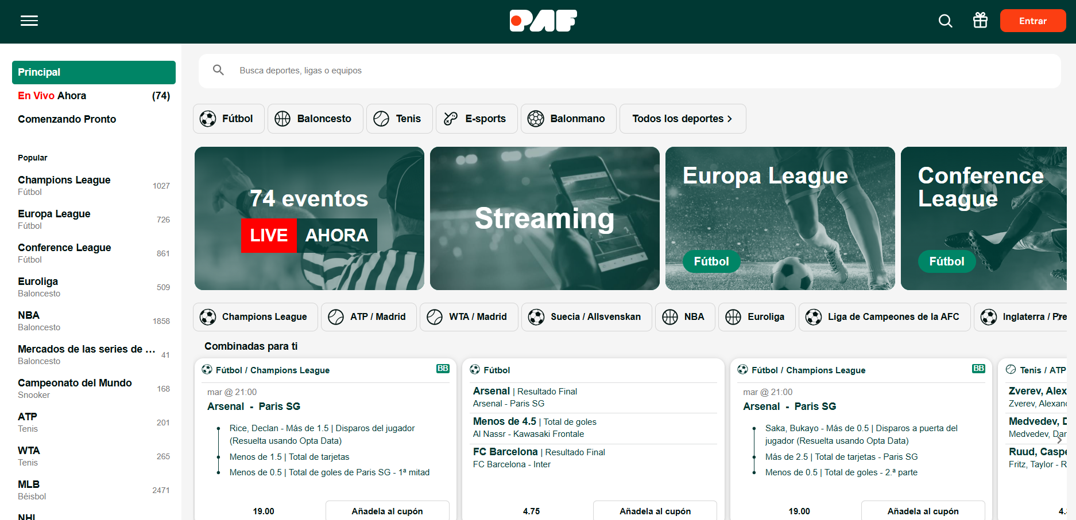Click NBA quick-link chip
The width and height of the screenshot is (1076, 520).
(685, 317)
